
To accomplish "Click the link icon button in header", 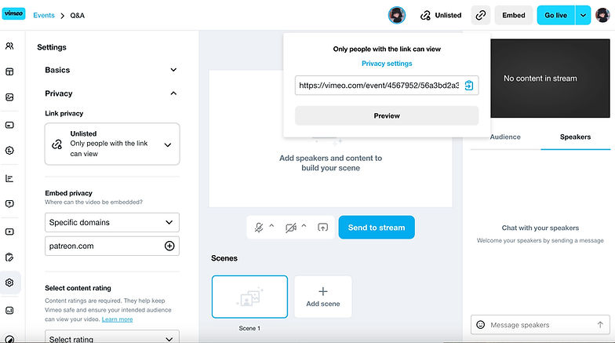I will [x=481, y=15].
